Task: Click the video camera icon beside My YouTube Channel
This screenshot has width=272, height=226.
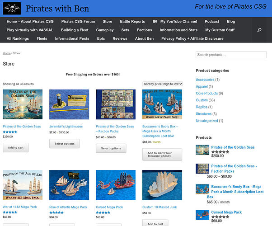Action: pyautogui.click(x=155, y=22)
